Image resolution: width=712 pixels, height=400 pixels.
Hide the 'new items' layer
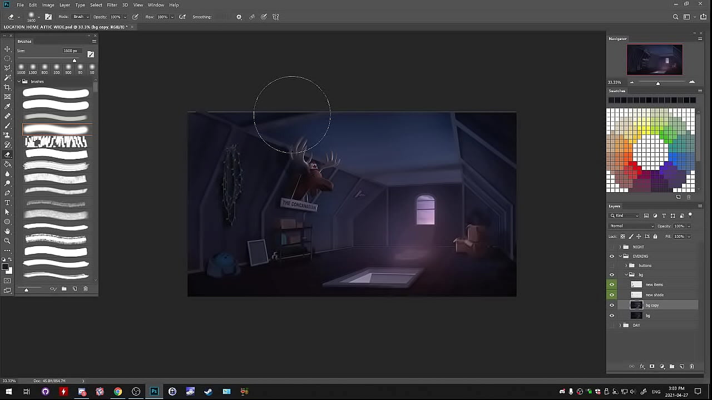[x=612, y=284]
